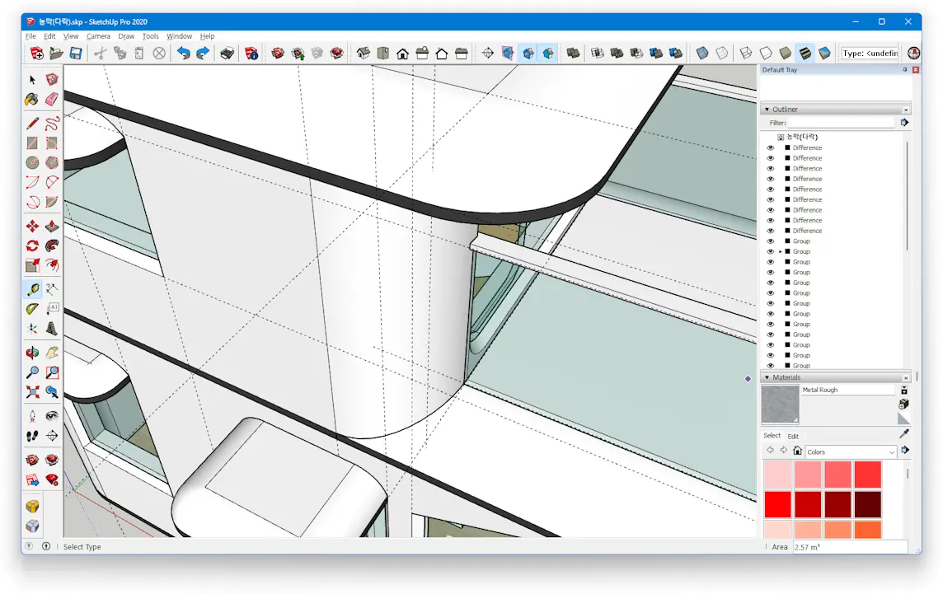Activate the Orbit tool
The image size is (943, 594).
tap(32, 353)
